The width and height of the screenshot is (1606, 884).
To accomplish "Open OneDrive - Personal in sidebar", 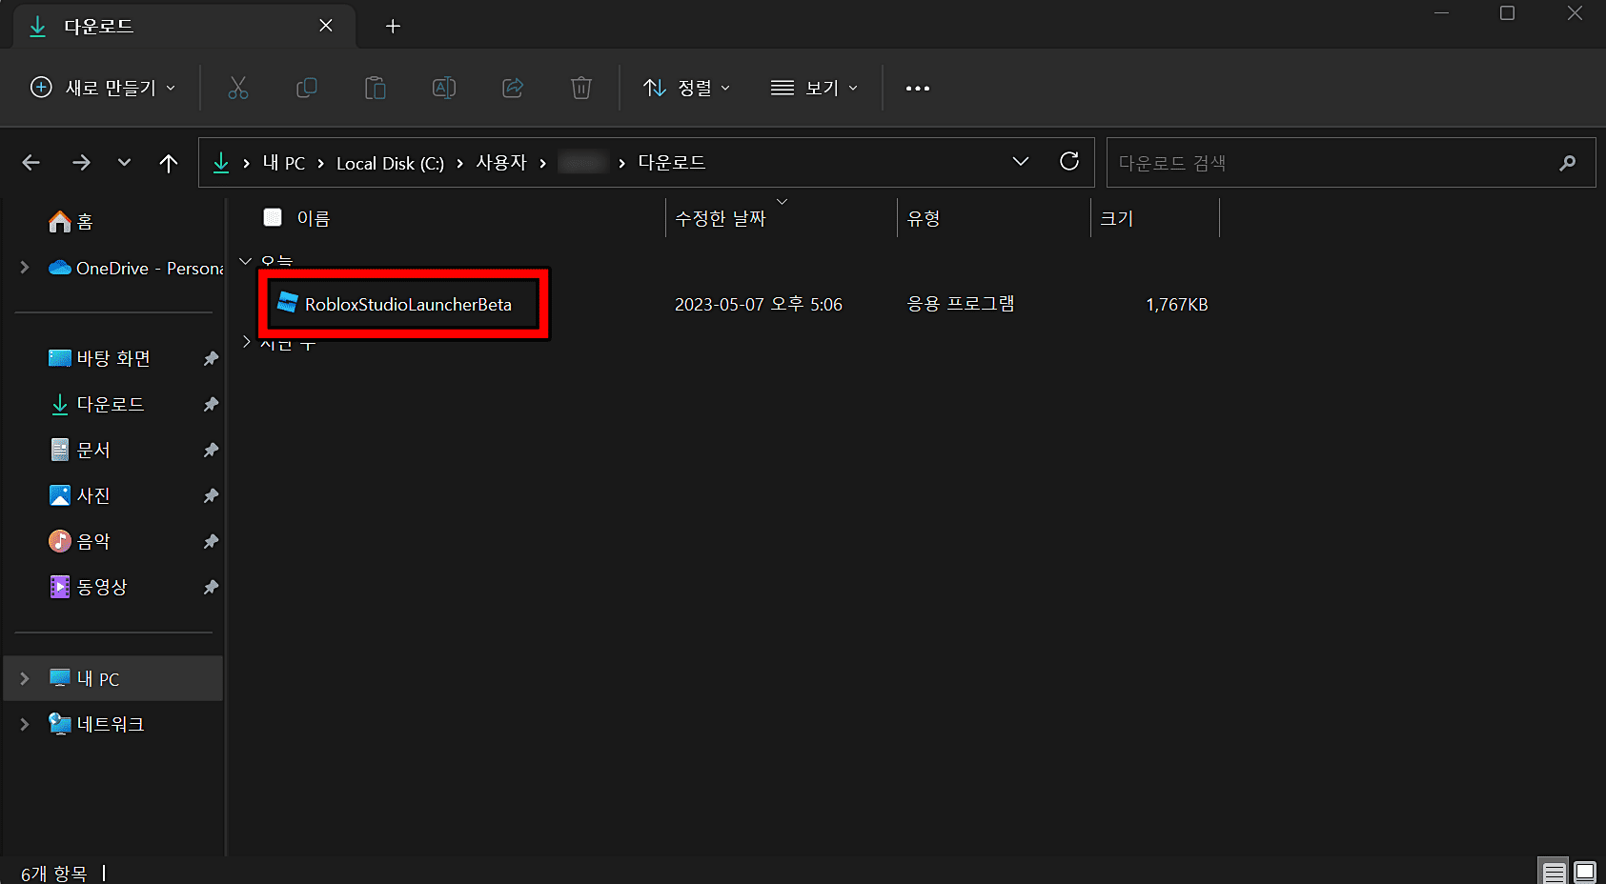I will (136, 269).
